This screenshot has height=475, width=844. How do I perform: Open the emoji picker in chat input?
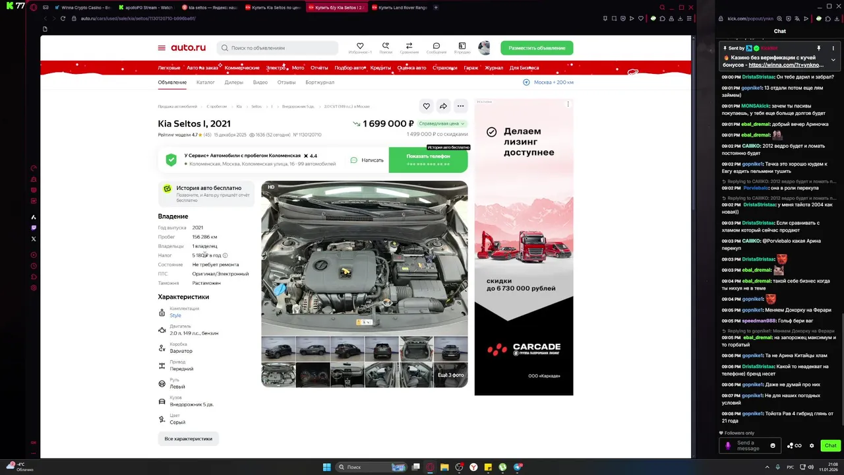(x=773, y=445)
